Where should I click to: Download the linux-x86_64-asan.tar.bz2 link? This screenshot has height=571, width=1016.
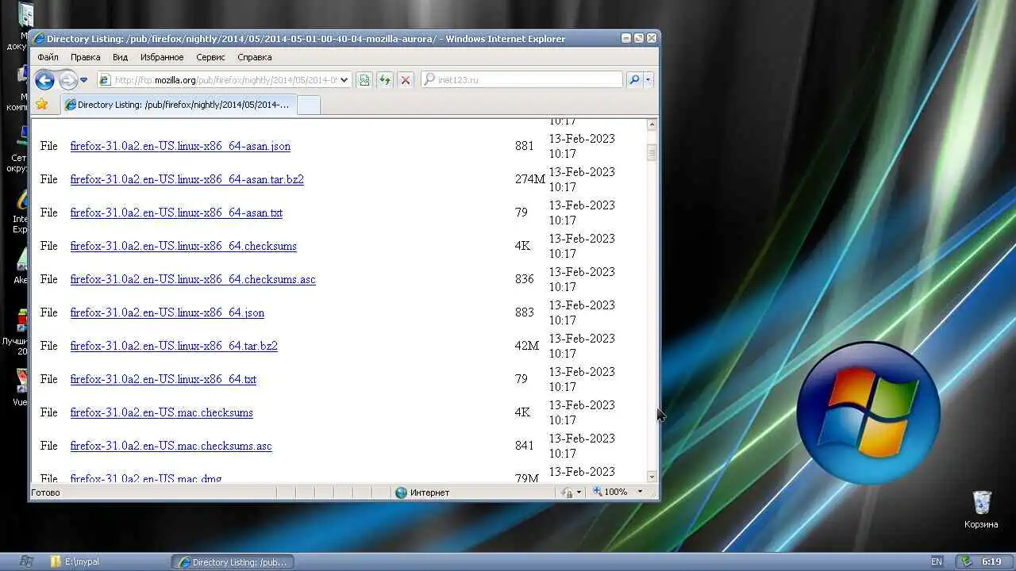click(187, 179)
